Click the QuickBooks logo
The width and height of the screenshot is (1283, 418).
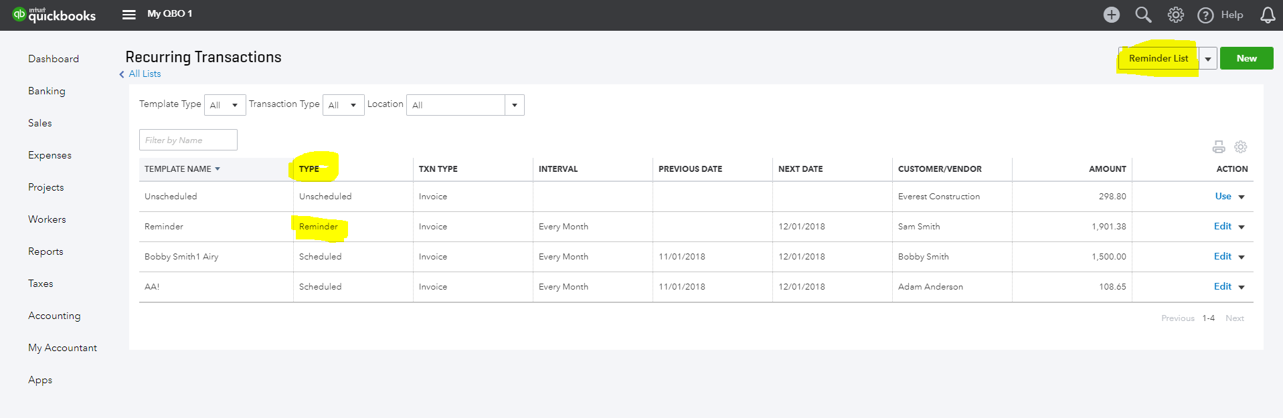tap(54, 15)
